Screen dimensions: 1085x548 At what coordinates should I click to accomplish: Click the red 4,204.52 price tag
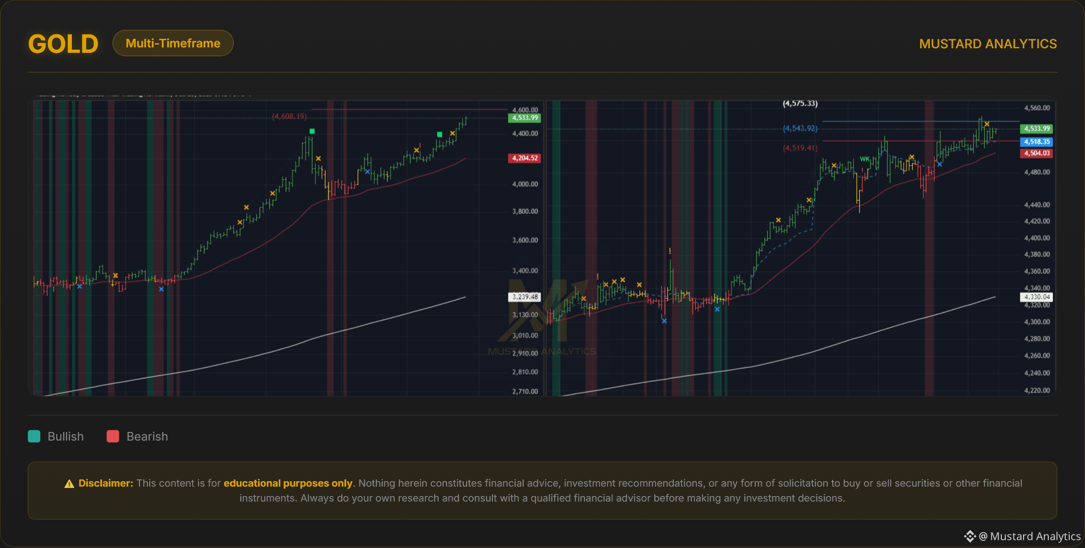coord(524,158)
